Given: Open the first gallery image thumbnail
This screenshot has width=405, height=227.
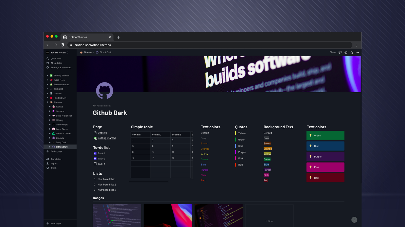Looking at the screenshot, I should [117, 216].
